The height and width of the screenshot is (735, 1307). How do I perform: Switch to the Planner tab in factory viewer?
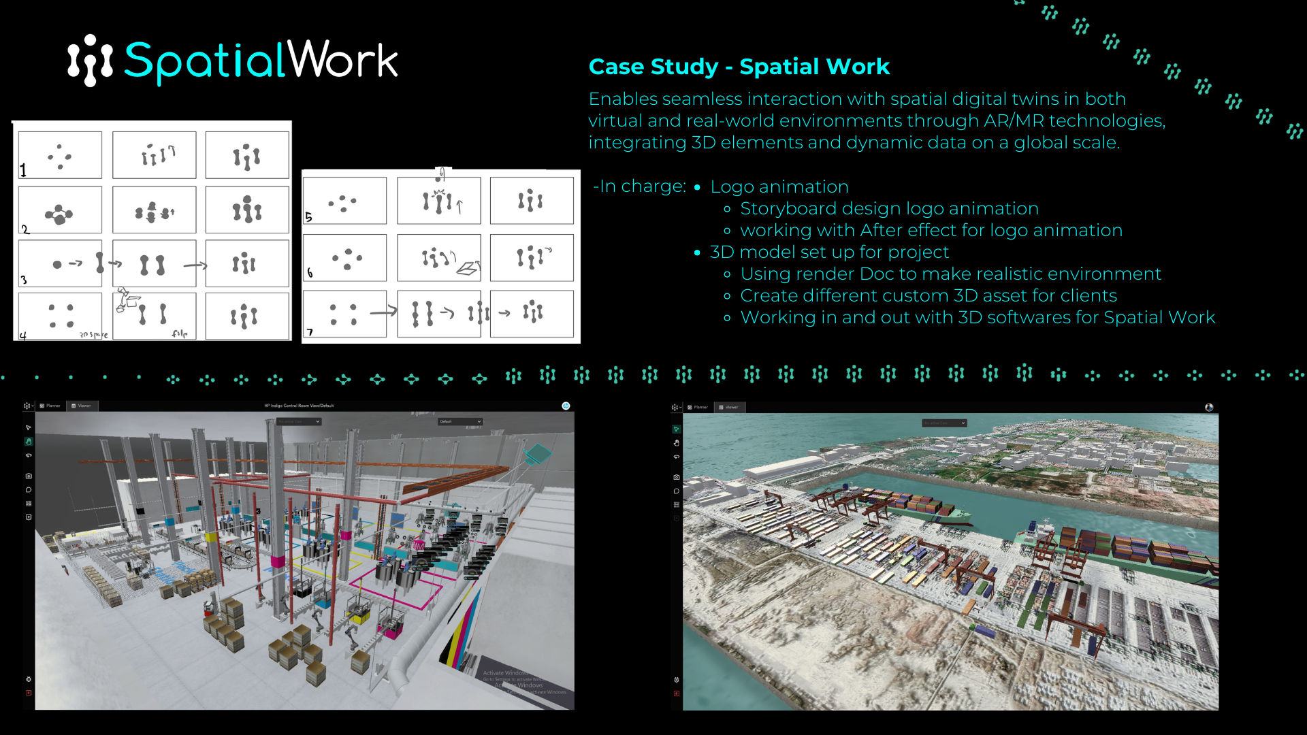(x=50, y=406)
